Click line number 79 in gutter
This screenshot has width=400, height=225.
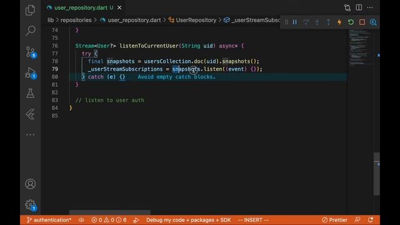(x=54, y=69)
